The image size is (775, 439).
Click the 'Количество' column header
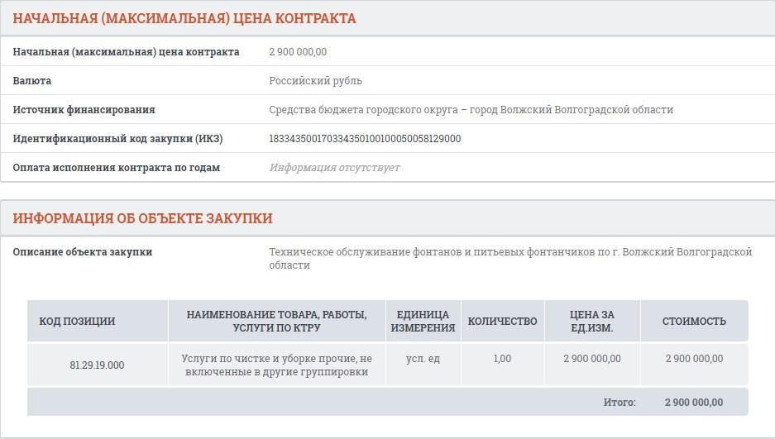(x=503, y=321)
